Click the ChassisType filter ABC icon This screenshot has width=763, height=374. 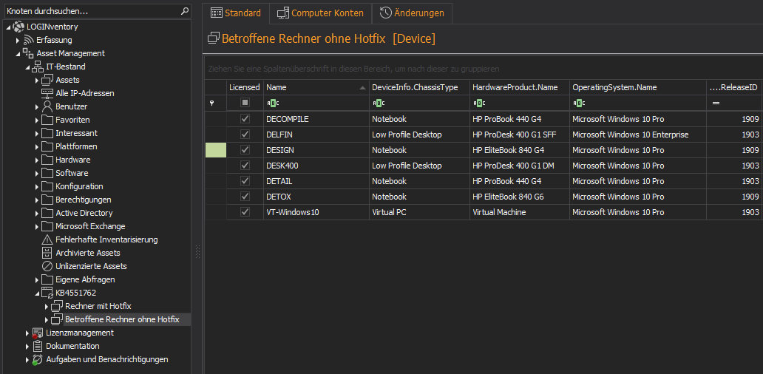379,103
